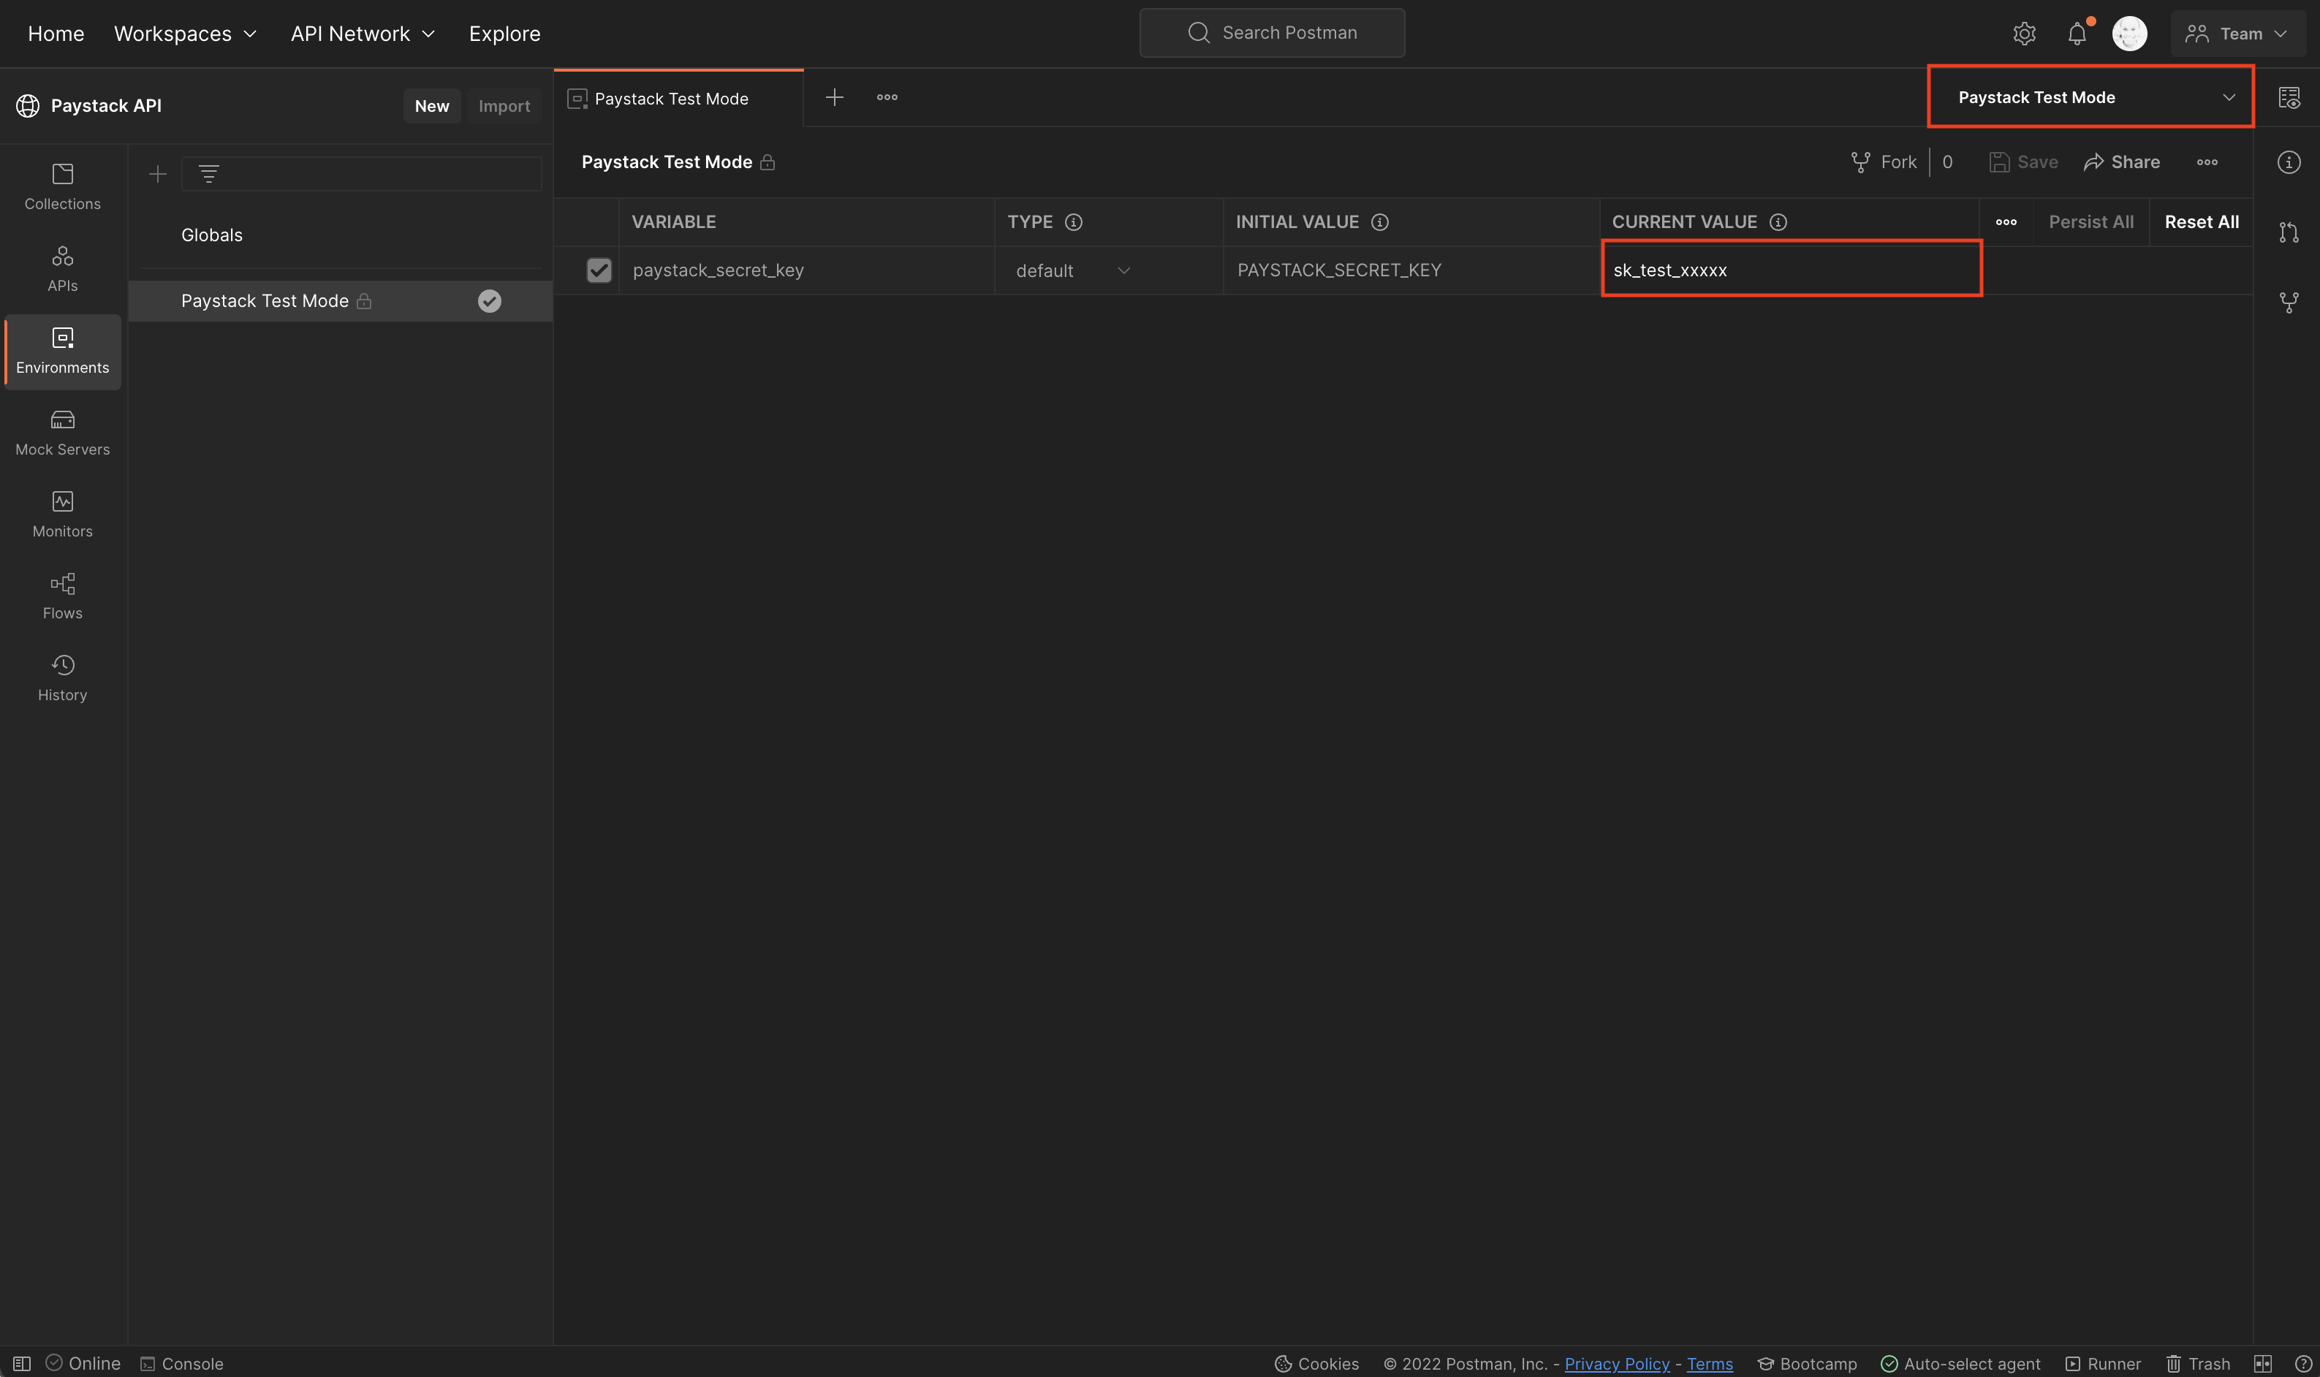Open the Paystack Test Mode environment selector
This screenshot has width=2320, height=1377.
2090,96
